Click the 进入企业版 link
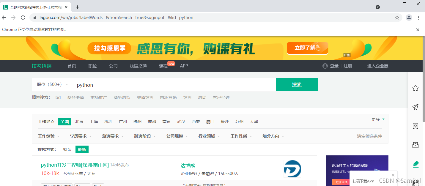Image resolution: width=425 pixels, height=186 pixels. [378, 66]
